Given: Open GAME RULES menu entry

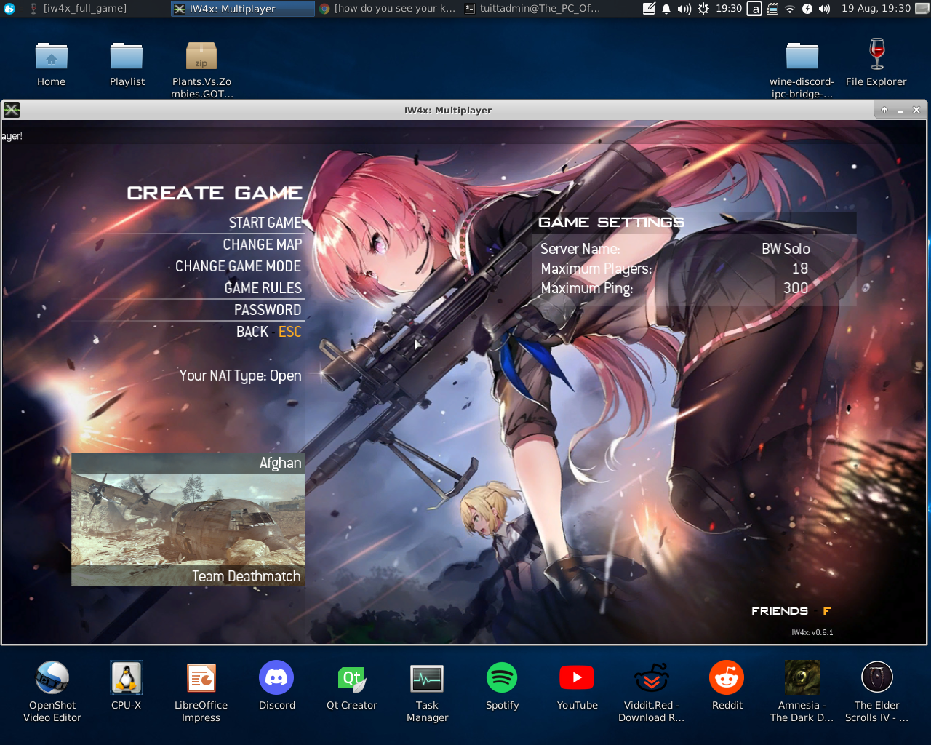Looking at the screenshot, I should [263, 288].
